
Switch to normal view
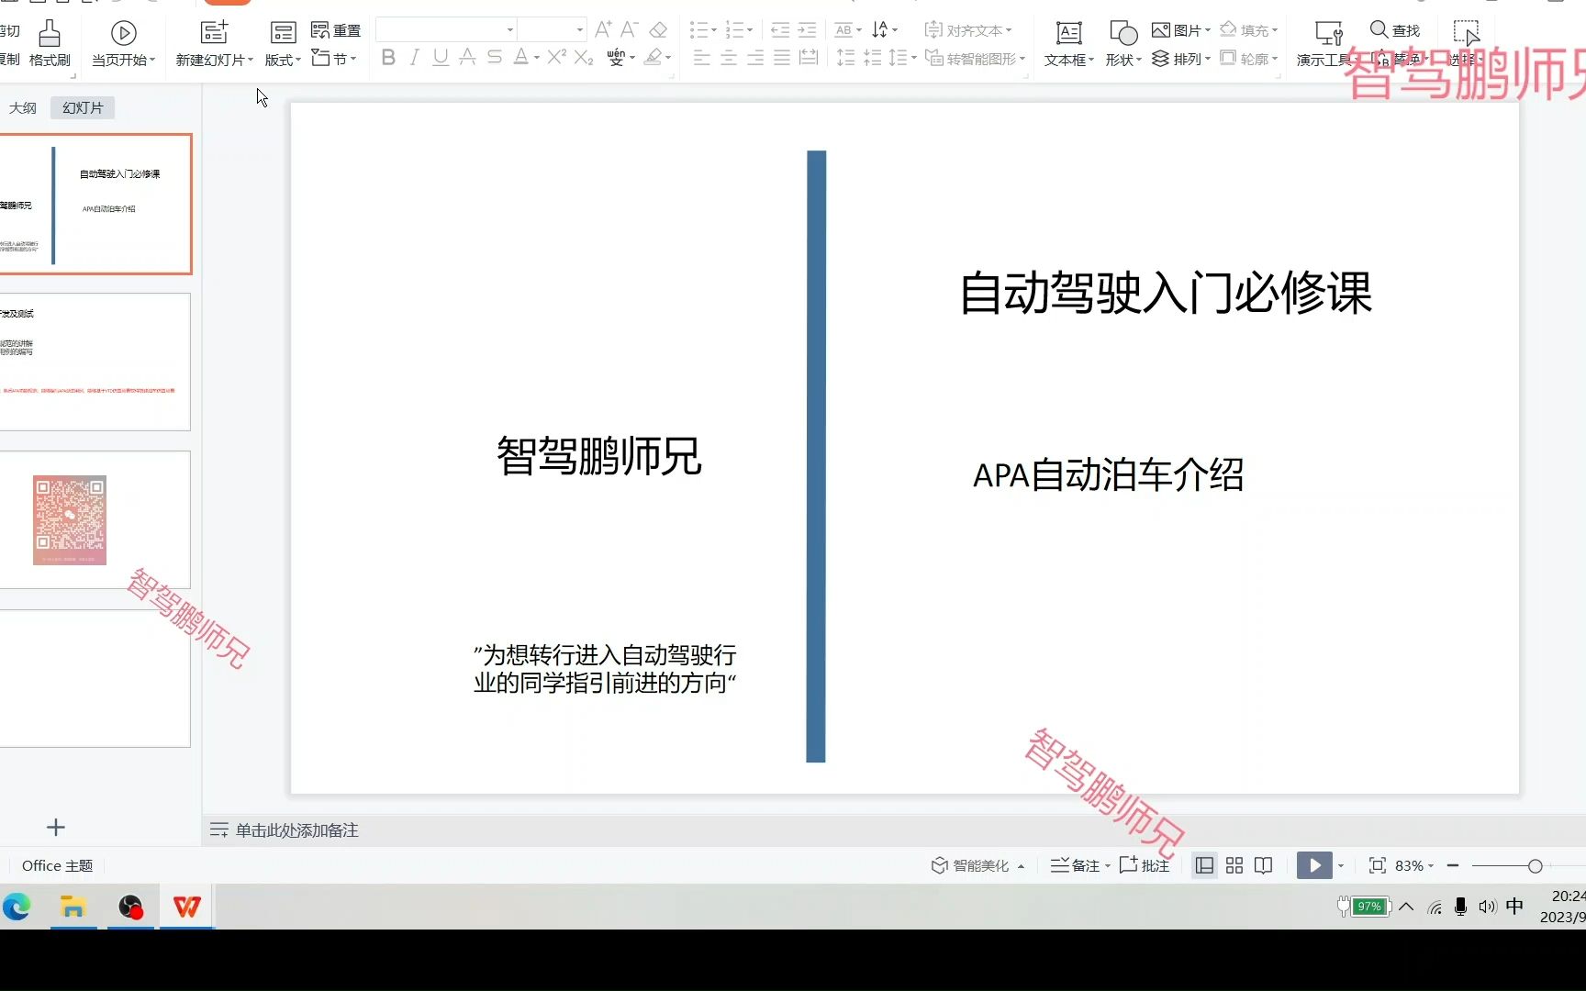1204,865
